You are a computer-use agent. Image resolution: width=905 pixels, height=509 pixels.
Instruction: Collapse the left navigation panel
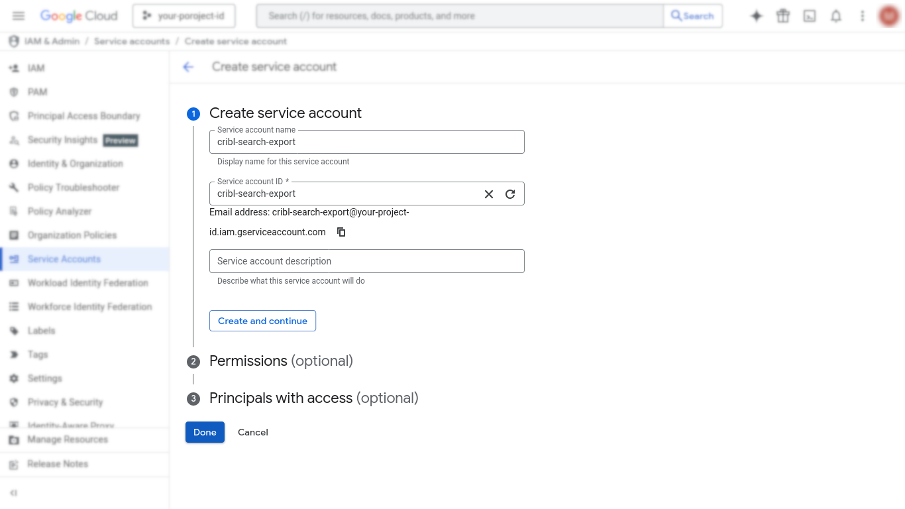pos(14,492)
